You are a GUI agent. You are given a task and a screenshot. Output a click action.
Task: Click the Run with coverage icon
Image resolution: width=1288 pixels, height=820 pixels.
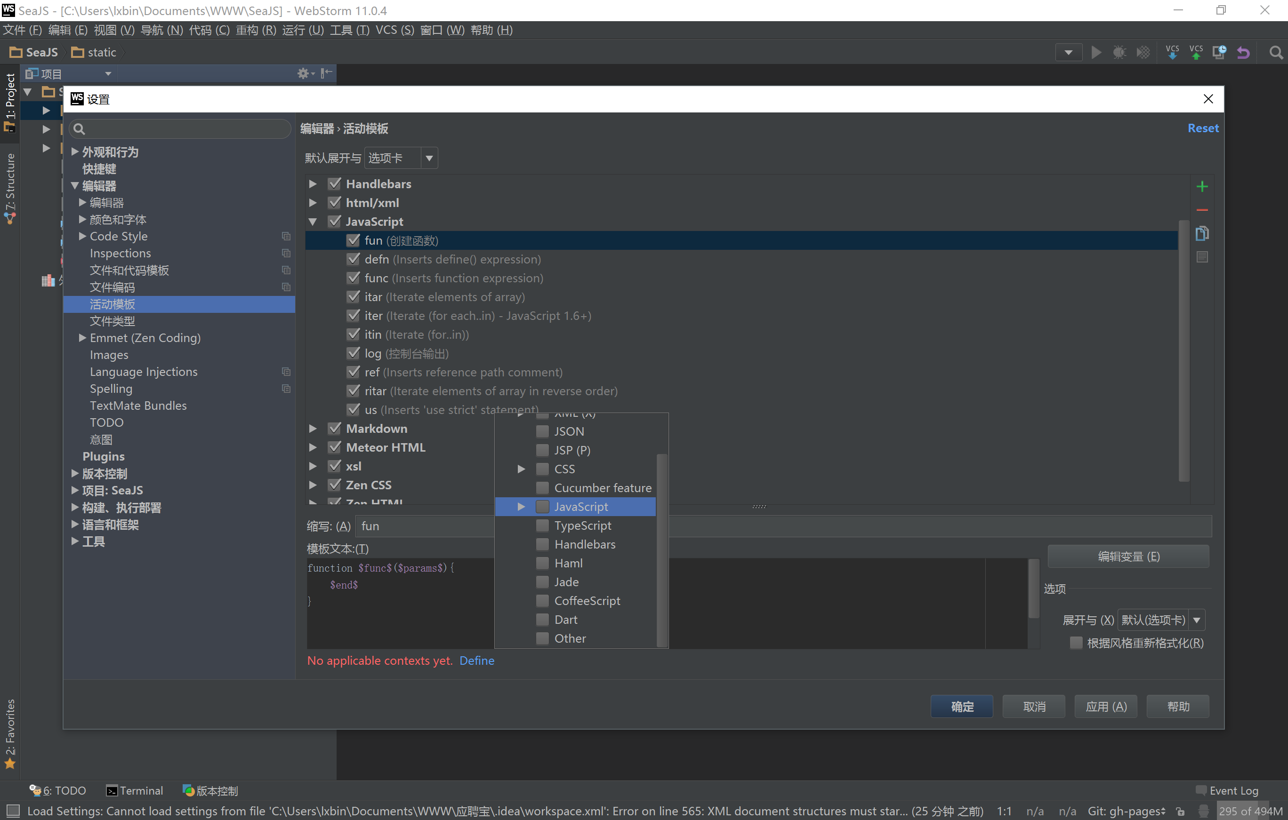click(1143, 52)
